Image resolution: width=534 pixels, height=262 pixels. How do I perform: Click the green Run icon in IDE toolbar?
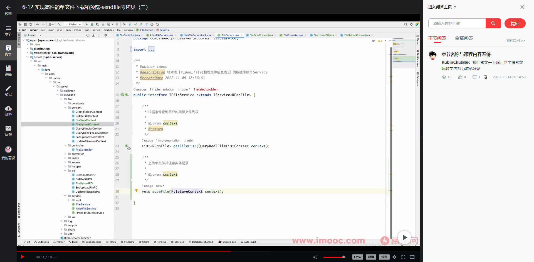coord(87,25)
